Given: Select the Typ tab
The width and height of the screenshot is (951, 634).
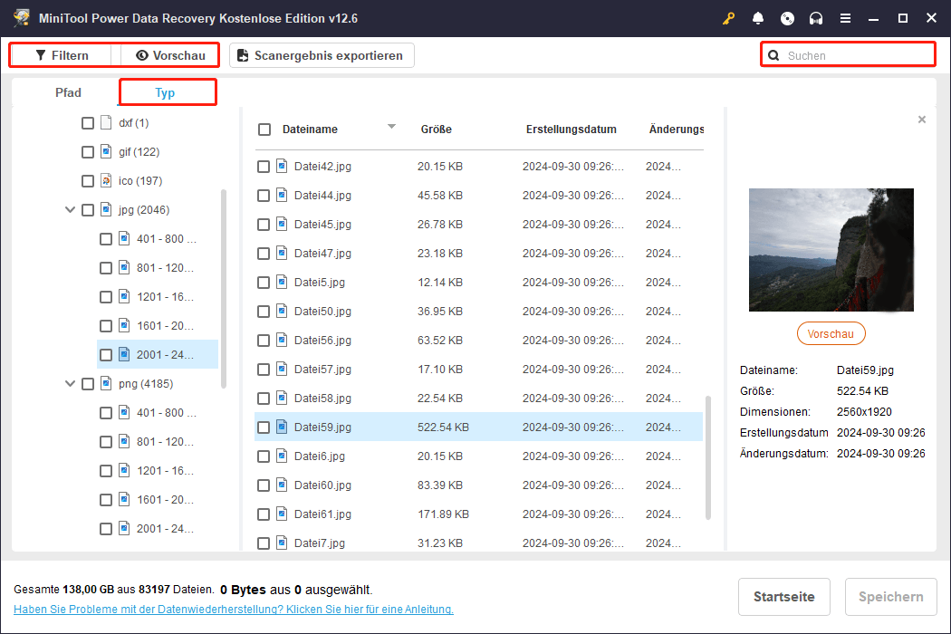Looking at the screenshot, I should pyautogui.click(x=166, y=92).
